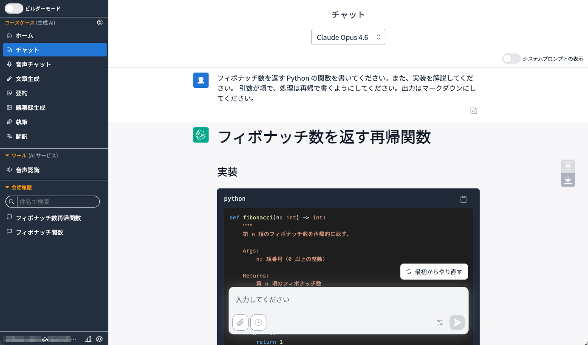Select 要約 in the sidebar
This screenshot has height=345, width=588.
pos(54,93)
